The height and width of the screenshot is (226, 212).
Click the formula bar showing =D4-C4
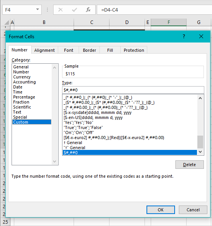pos(155,10)
